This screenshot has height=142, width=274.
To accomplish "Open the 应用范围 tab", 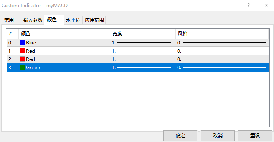I will click(94, 20).
